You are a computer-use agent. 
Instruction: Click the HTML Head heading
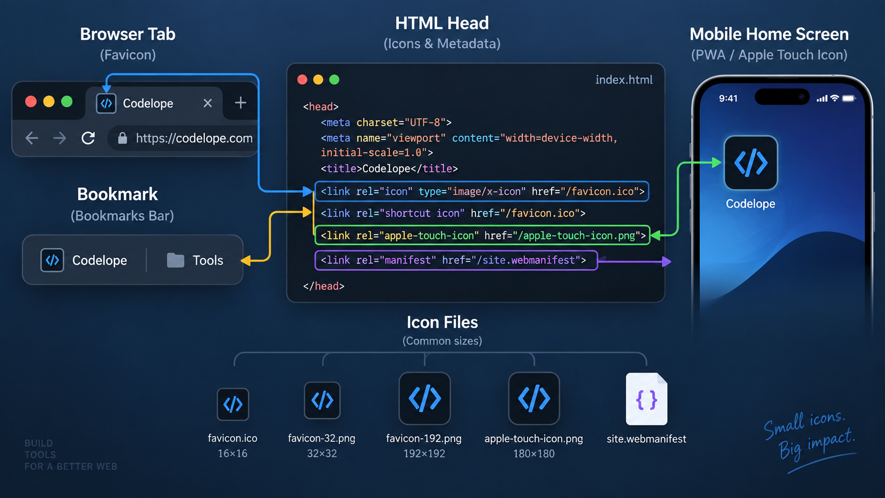(442, 23)
